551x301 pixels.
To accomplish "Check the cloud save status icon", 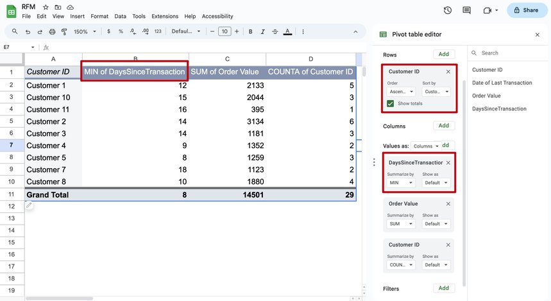I will (x=71, y=7).
